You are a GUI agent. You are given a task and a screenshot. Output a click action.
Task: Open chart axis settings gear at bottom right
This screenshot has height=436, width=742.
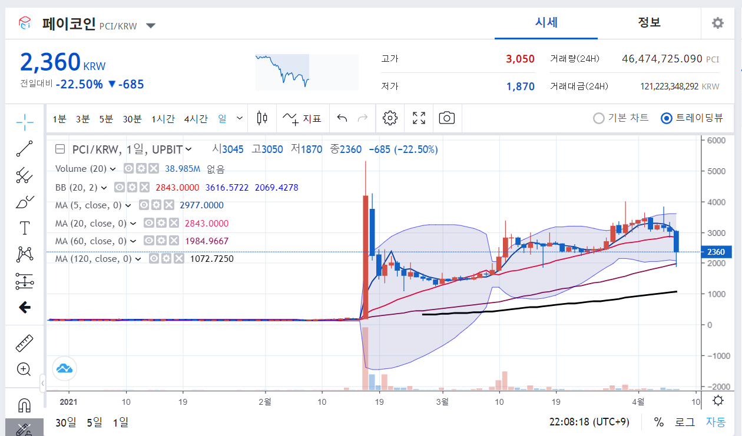point(718,401)
